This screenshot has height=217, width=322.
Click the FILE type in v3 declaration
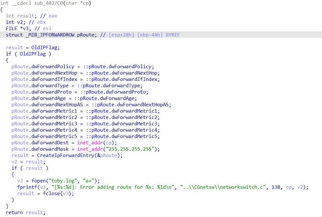[11, 29]
